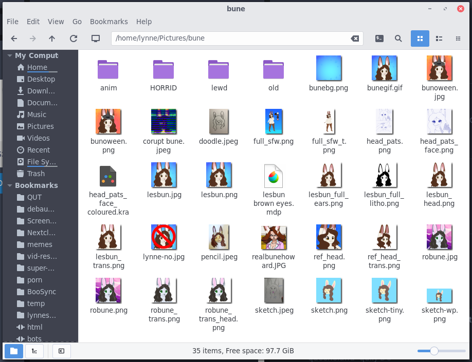
Task: Open Trash from the sidebar
Action: [36, 174]
